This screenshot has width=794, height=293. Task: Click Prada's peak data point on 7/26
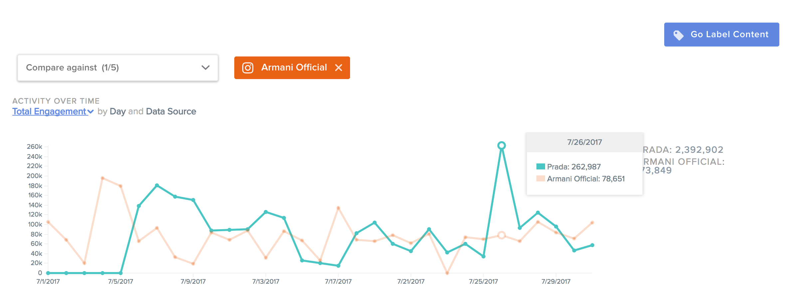pyautogui.click(x=501, y=146)
